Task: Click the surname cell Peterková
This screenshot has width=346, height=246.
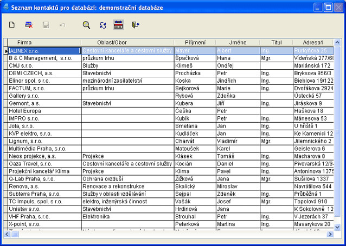Action: coord(195,224)
